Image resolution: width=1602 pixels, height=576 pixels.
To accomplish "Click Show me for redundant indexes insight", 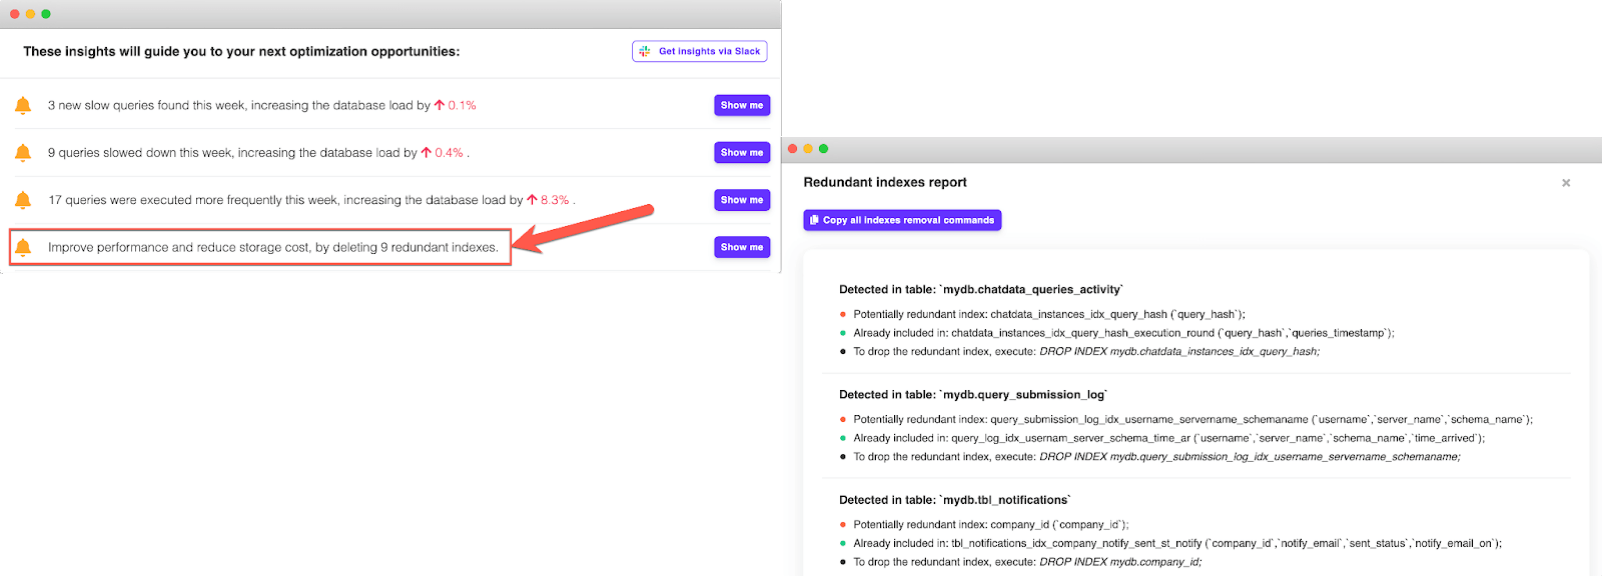I will tap(741, 246).
